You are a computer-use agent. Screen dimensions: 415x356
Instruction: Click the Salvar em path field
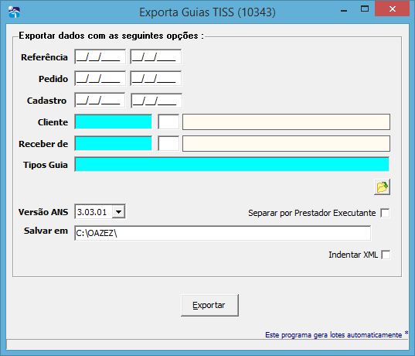coord(223,233)
